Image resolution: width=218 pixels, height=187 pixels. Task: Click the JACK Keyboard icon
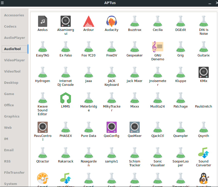111,72
